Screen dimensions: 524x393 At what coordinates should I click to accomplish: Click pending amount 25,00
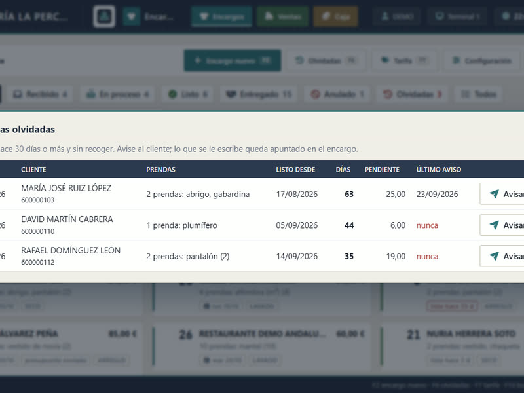click(x=396, y=194)
